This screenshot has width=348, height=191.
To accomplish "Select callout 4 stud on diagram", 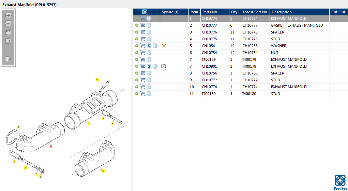I will pyautogui.click(x=25, y=168).
